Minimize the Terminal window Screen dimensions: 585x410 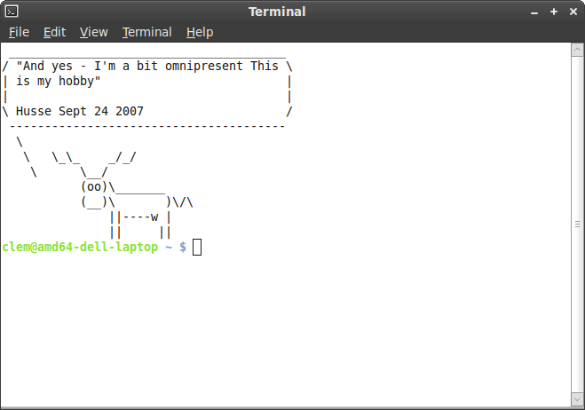534,12
